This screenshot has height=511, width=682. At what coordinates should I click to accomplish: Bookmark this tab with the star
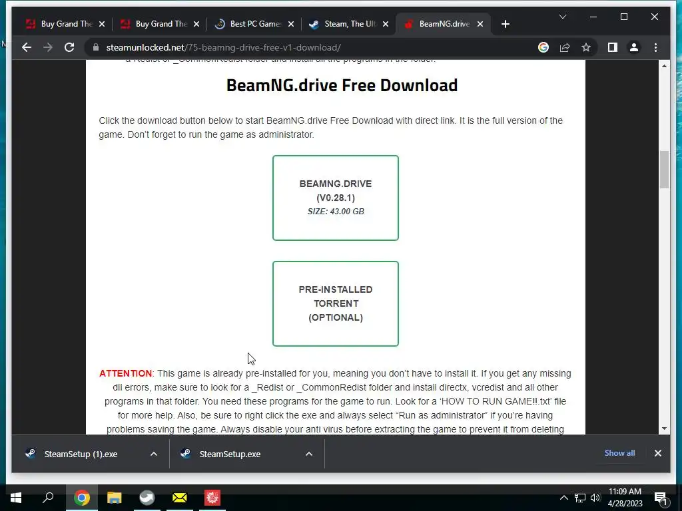(x=586, y=47)
